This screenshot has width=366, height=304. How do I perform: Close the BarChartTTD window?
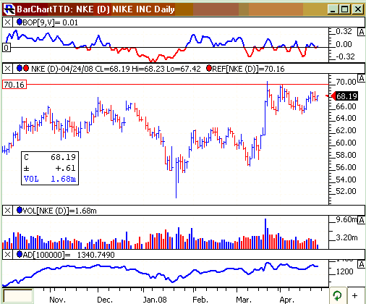[x=357, y=9]
